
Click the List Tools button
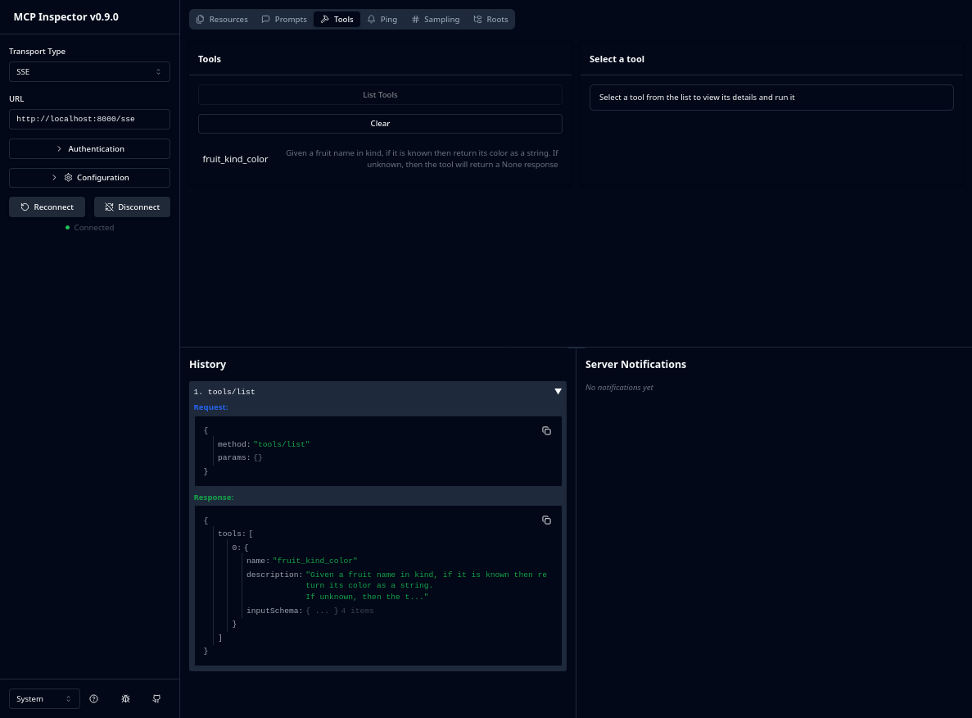coord(380,95)
